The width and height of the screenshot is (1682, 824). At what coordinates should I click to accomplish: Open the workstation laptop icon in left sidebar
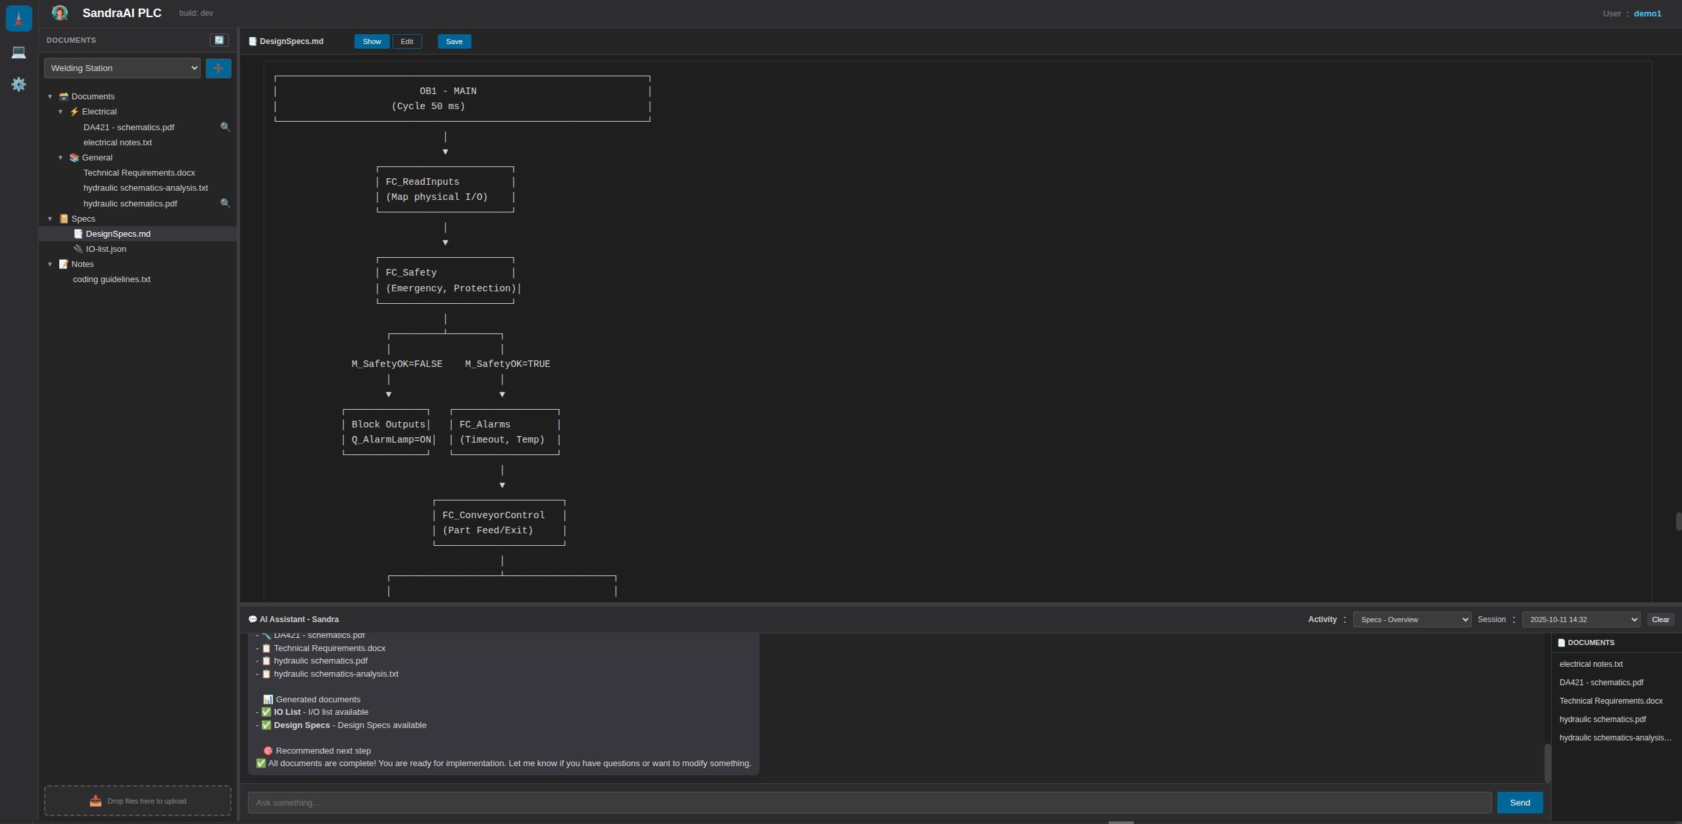coord(18,52)
